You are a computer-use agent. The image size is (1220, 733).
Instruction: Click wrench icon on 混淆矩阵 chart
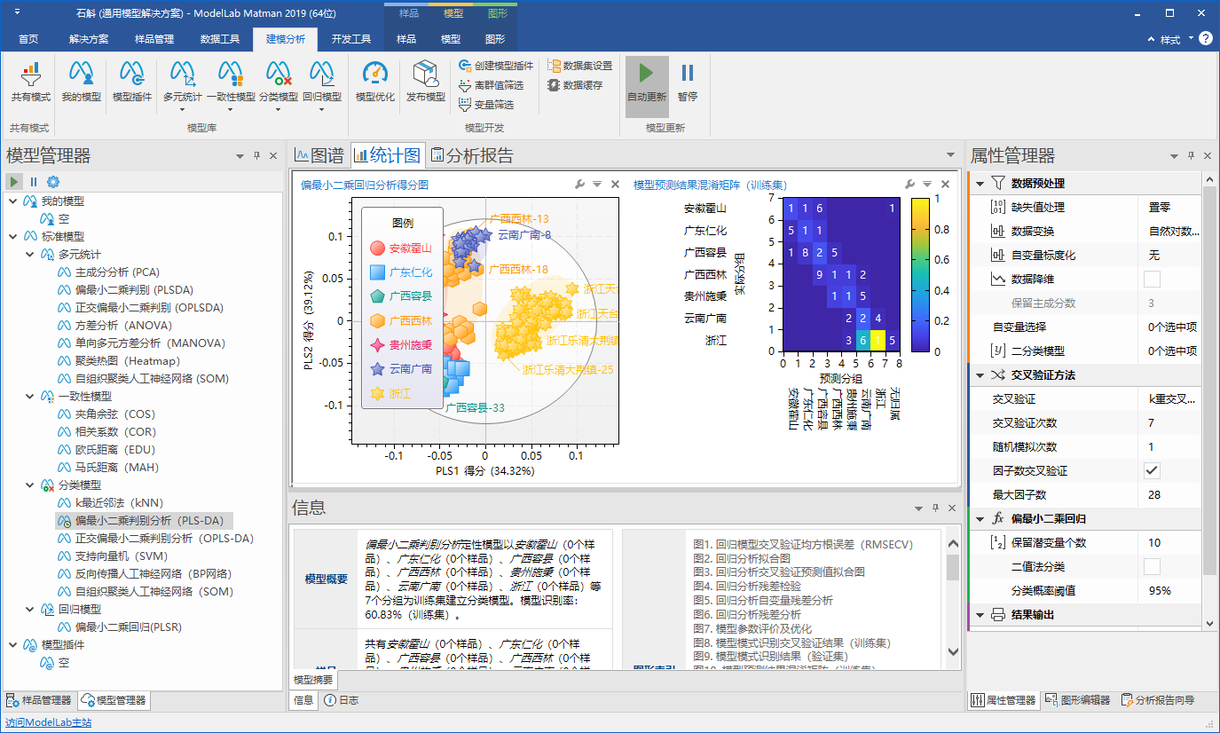910,185
